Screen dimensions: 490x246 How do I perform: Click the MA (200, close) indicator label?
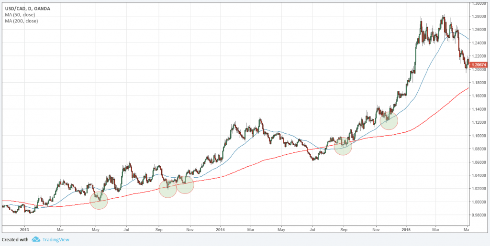click(x=21, y=21)
